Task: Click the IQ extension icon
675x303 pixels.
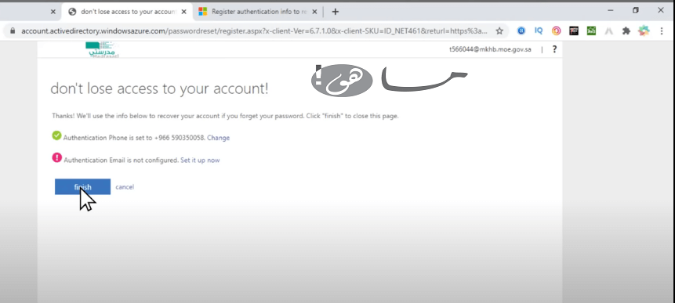Action: 539,31
